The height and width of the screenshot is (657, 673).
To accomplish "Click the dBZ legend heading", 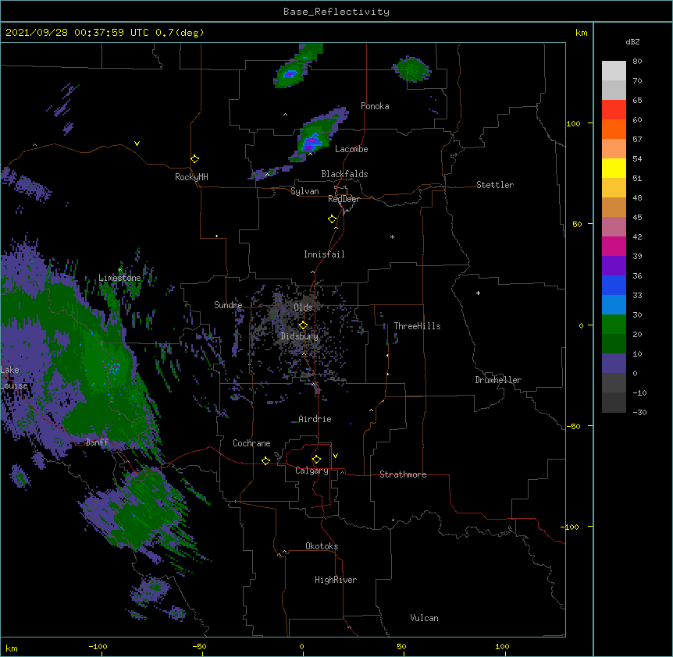I will 632,41.
